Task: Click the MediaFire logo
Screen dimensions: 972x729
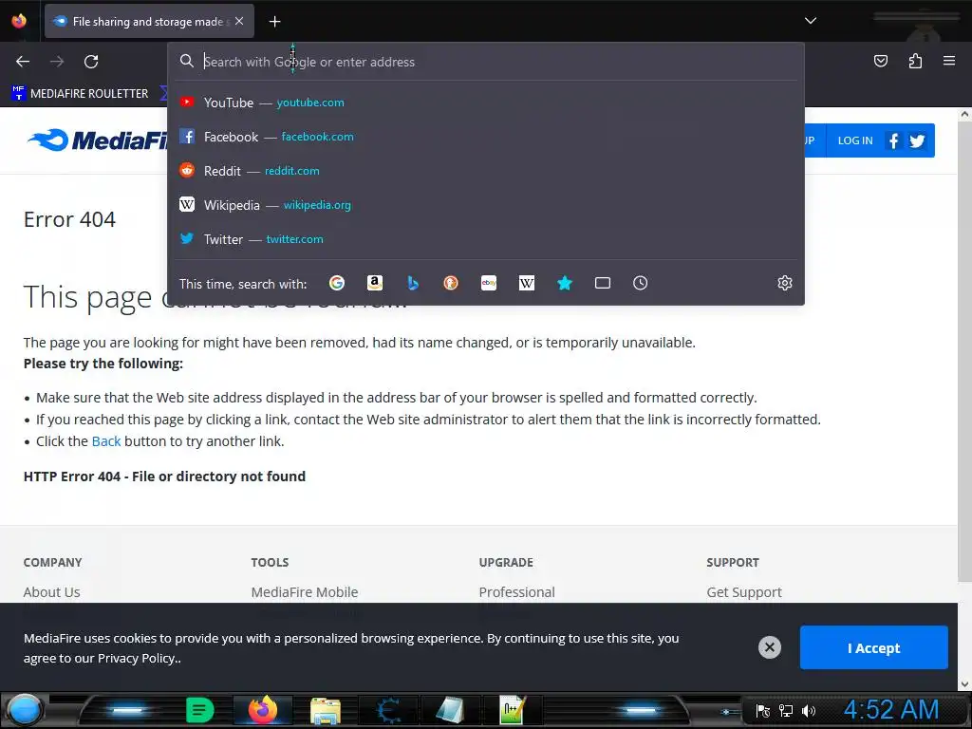Action: pos(98,140)
